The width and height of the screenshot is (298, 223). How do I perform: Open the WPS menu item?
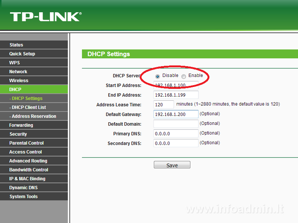[34, 62]
